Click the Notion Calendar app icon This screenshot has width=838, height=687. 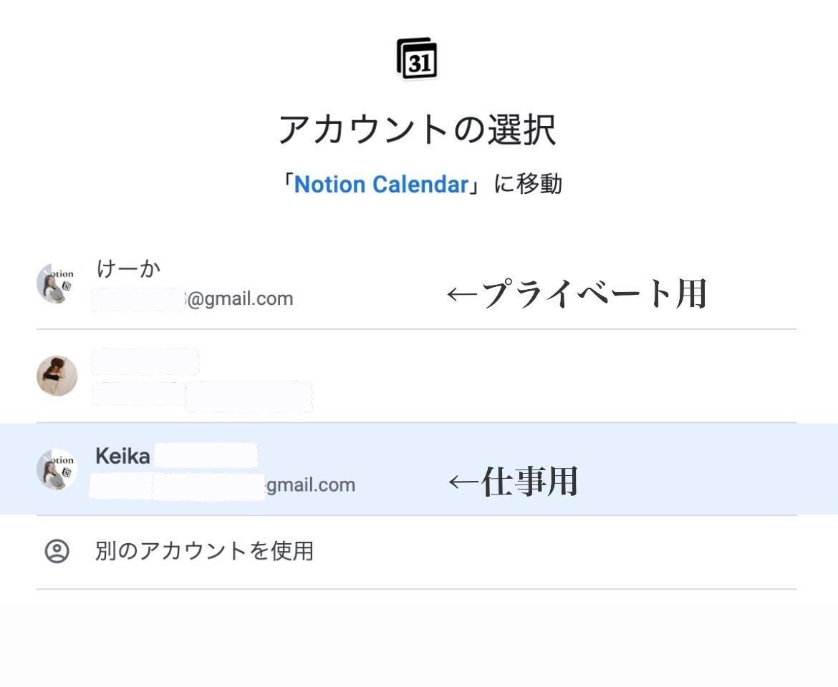pyautogui.click(x=417, y=59)
